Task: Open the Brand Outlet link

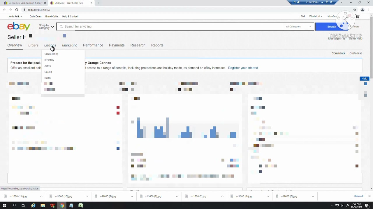Action: coord(52,16)
